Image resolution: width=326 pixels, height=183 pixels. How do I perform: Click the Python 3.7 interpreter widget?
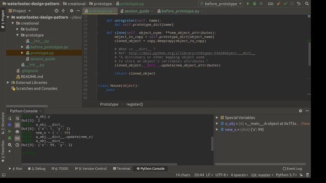click(x=286, y=175)
